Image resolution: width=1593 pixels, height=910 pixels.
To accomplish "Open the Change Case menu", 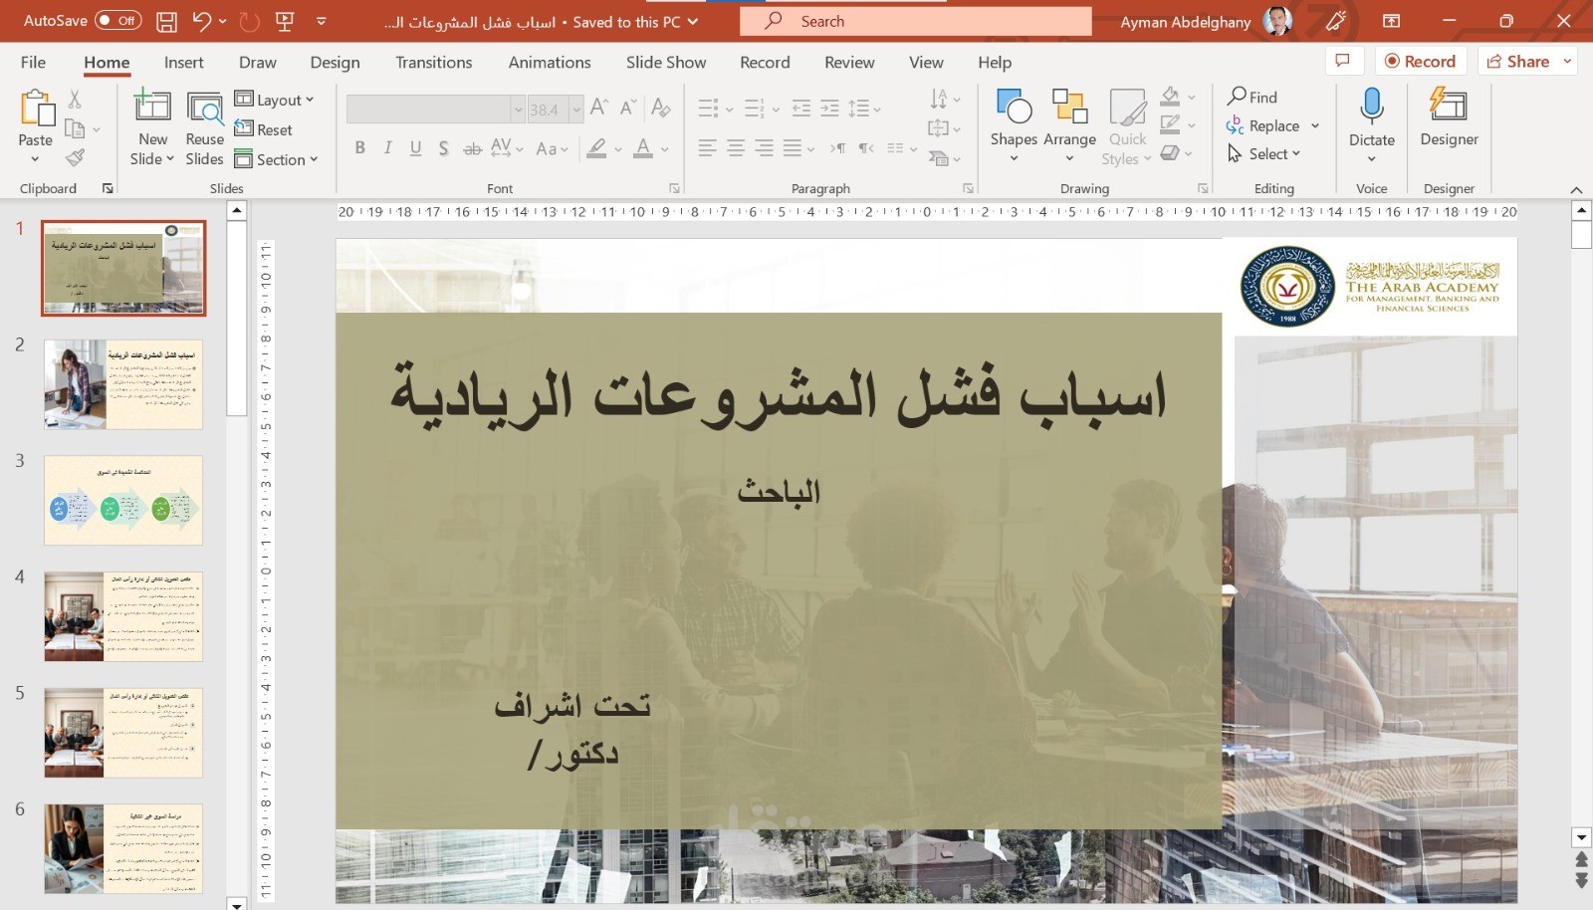I will click(x=552, y=148).
